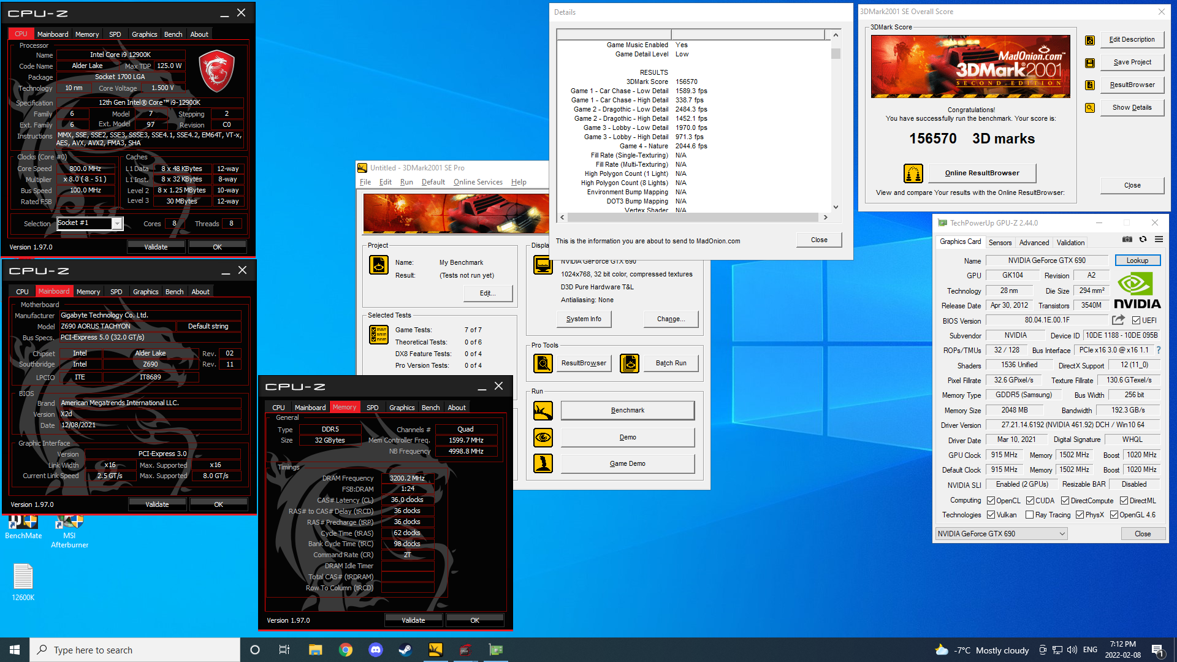Click the 3DMark2001 banner image in score window
This screenshot has width=1177, height=662.
(x=970, y=66)
